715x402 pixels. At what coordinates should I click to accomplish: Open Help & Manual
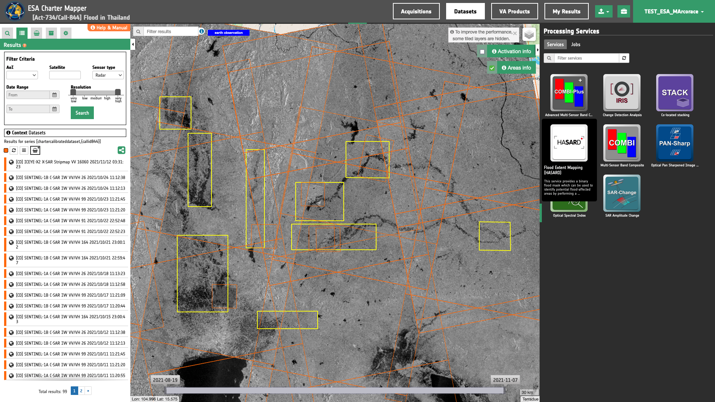coord(109,28)
